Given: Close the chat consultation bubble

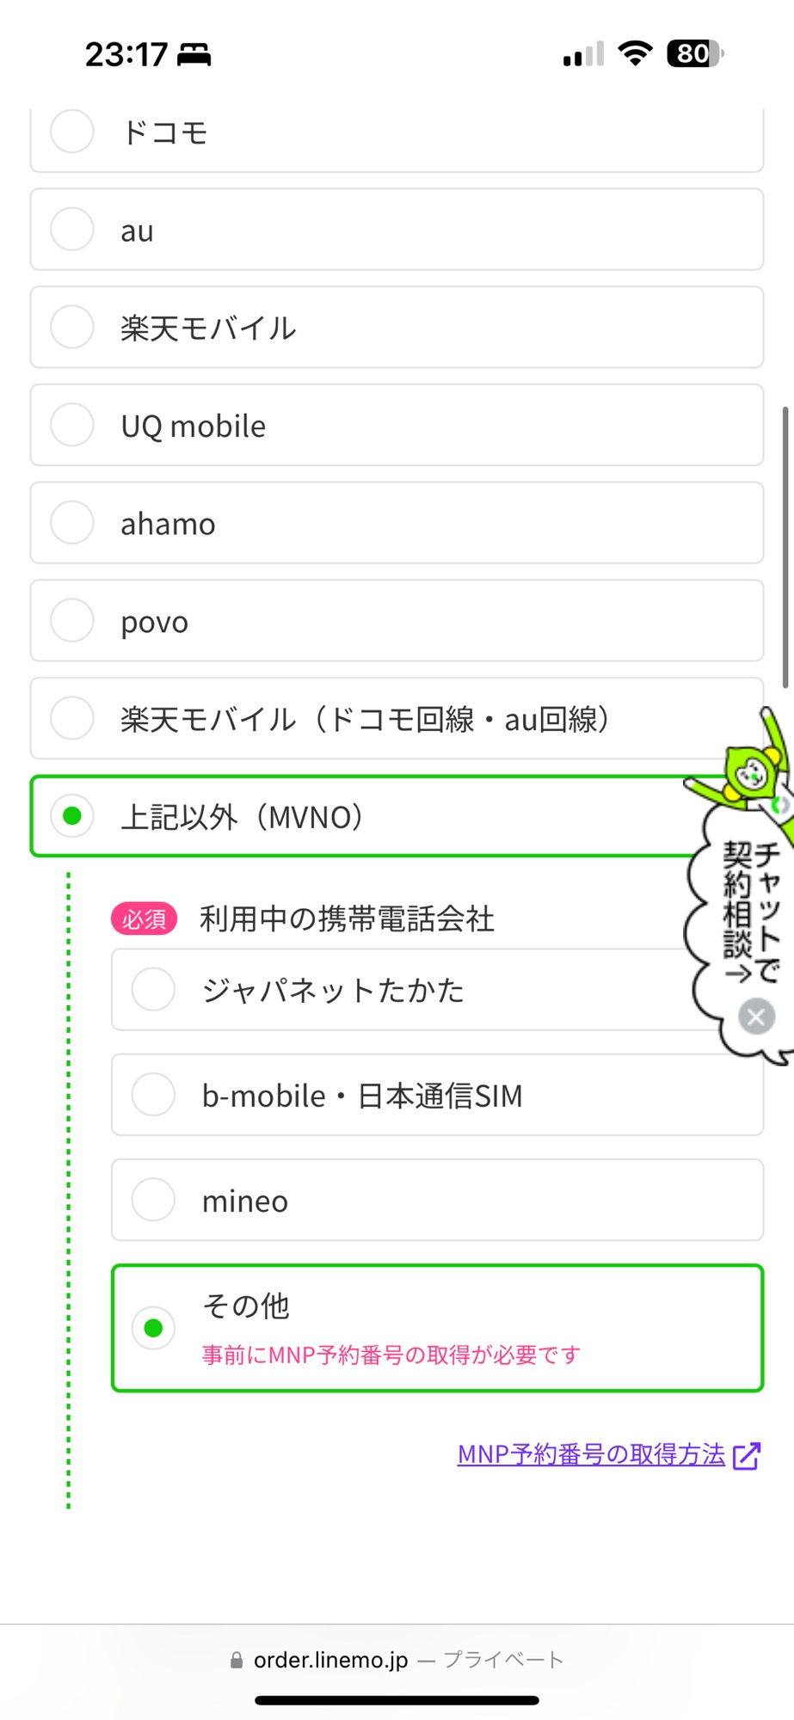Looking at the screenshot, I should click(x=756, y=1017).
